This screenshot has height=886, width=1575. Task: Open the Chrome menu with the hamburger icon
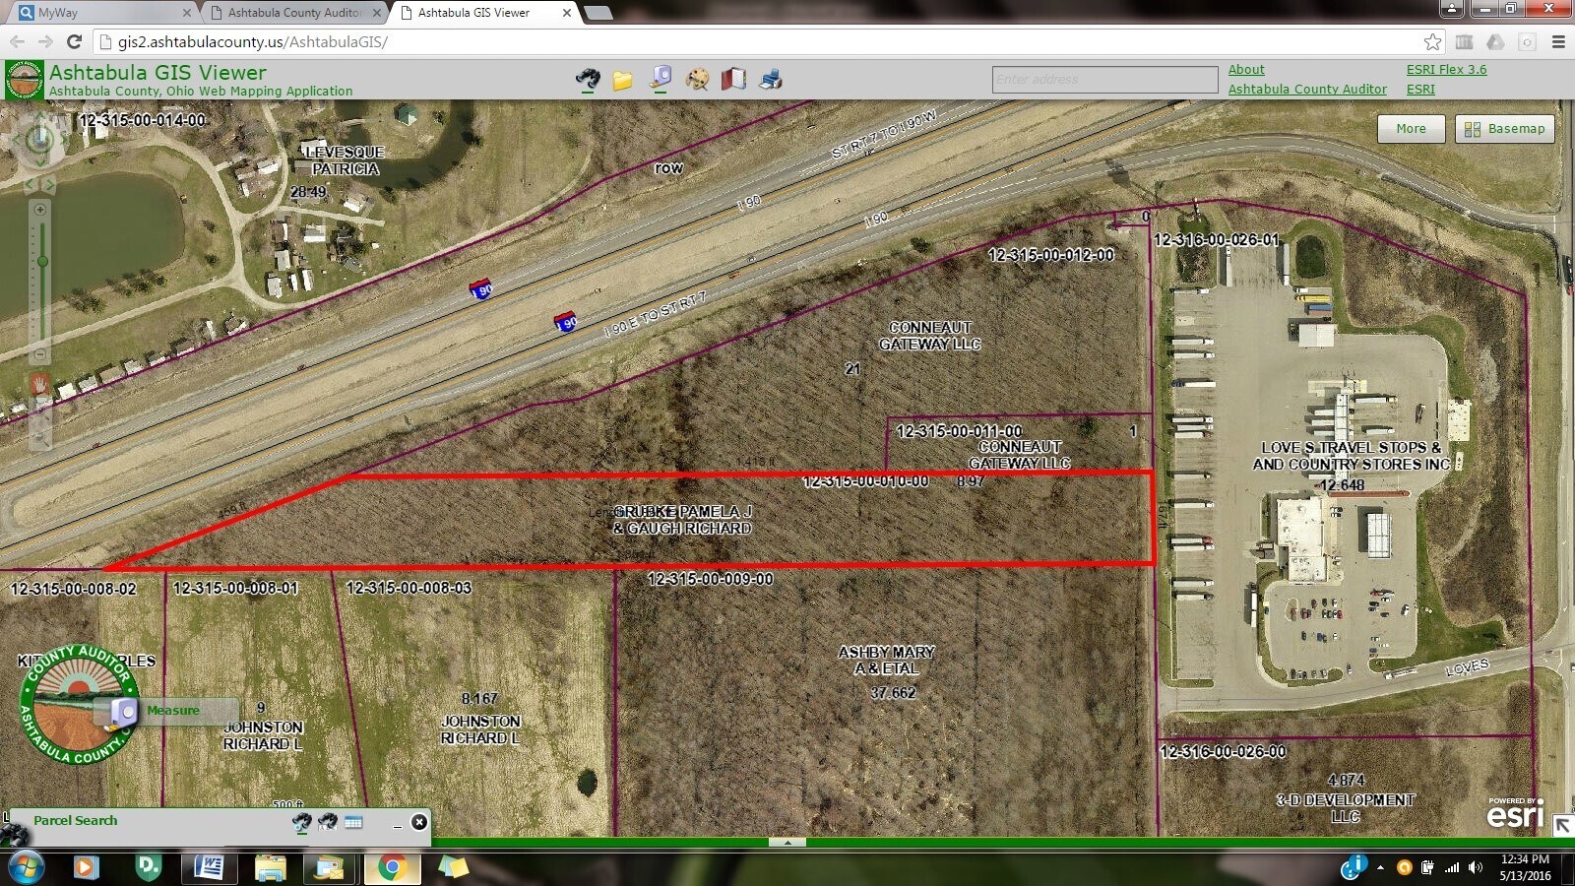pos(1558,42)
